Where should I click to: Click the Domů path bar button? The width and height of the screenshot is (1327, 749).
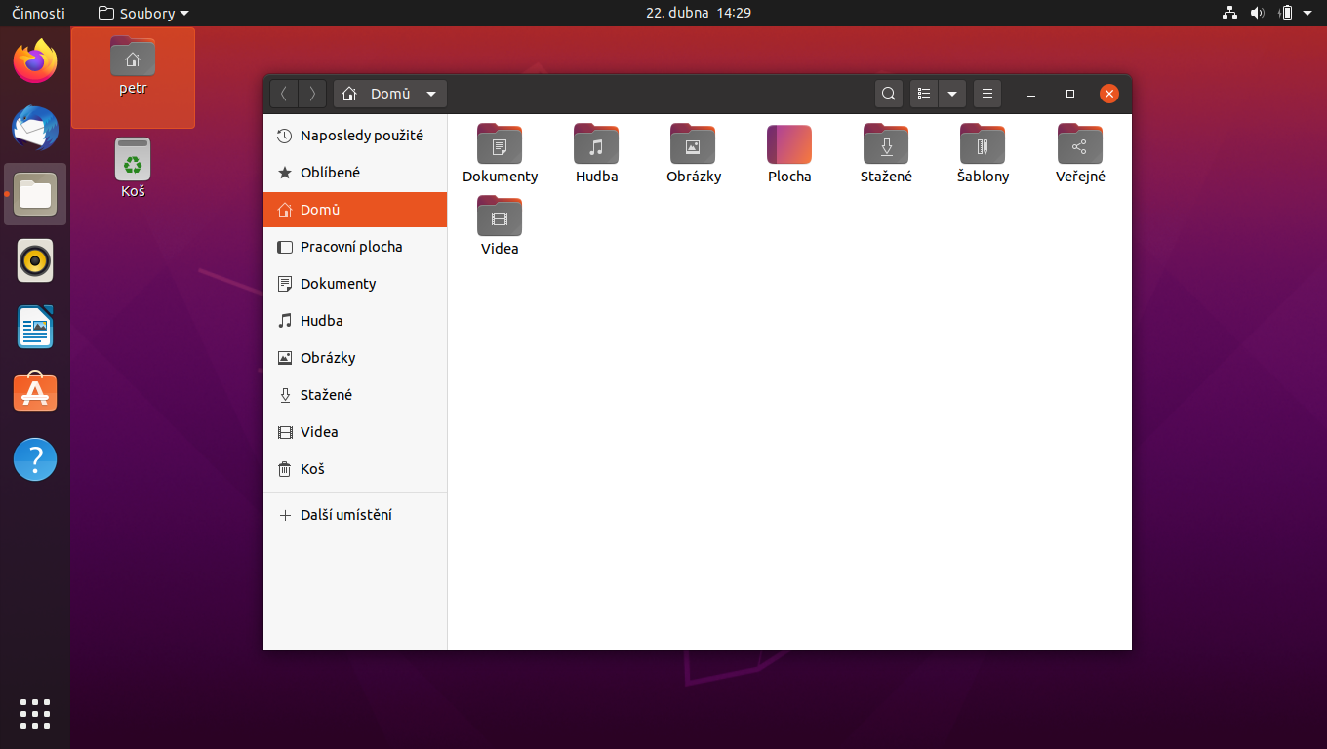pyautogui.click(x=390, y=94)
